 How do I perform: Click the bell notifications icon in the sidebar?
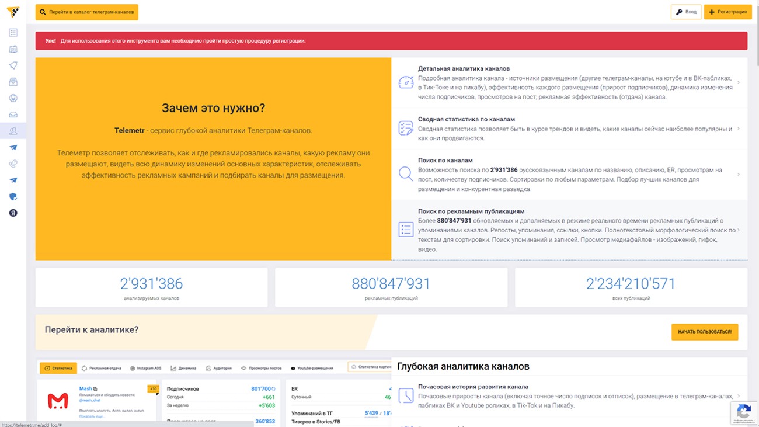coord(13,66)
